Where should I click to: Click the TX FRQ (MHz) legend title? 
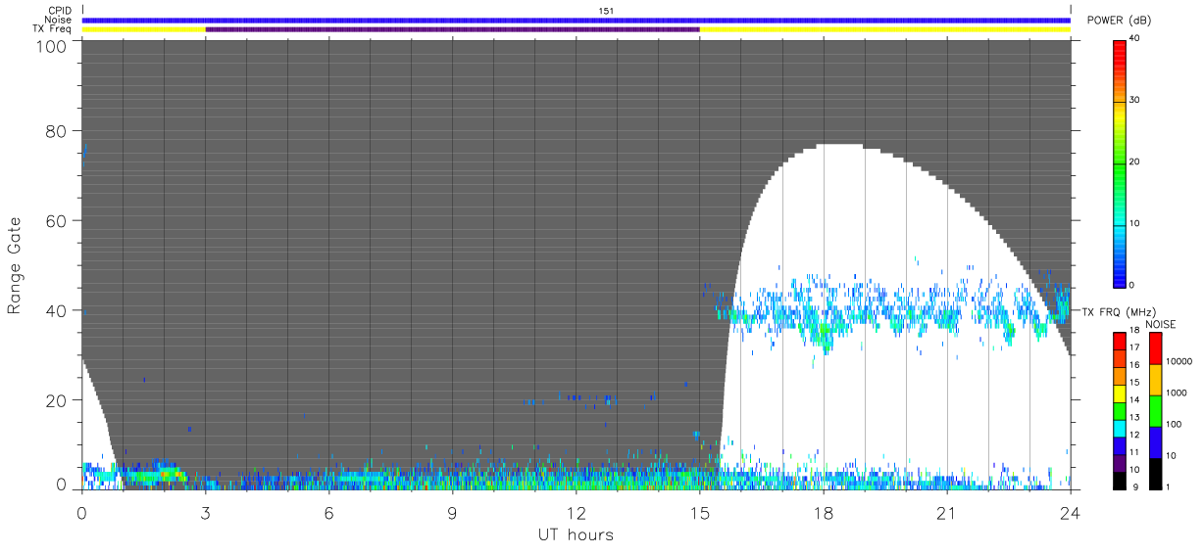click(1120, 311)
